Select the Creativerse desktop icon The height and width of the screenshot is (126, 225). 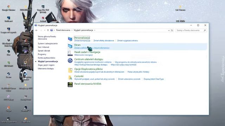[26, 120]
